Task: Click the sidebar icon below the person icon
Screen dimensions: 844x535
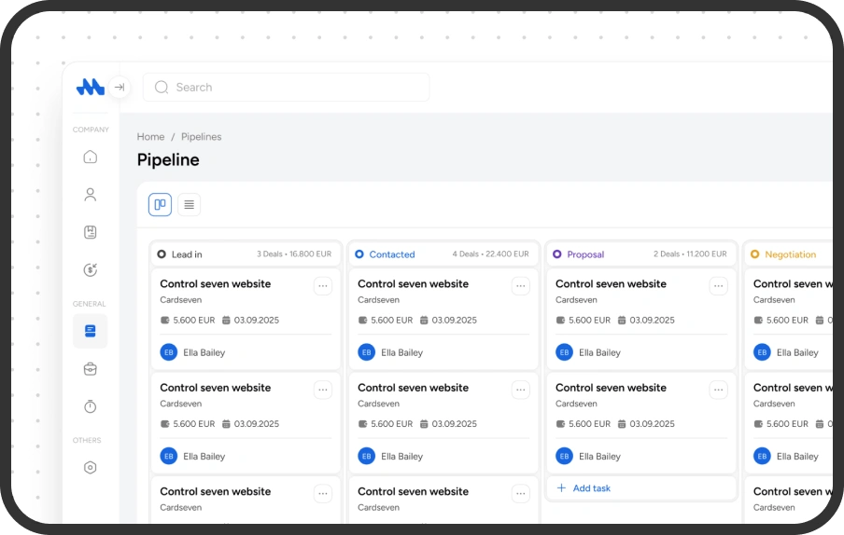Action: 91,233
